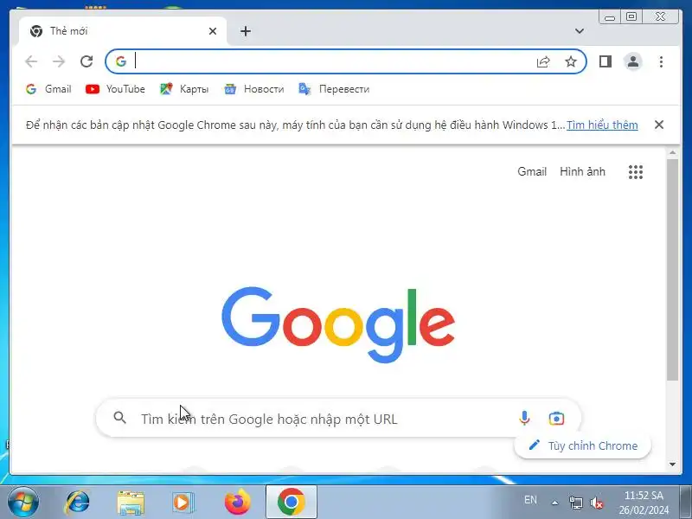Click the Tùy chỉnh Chrome button

(582, 445)
